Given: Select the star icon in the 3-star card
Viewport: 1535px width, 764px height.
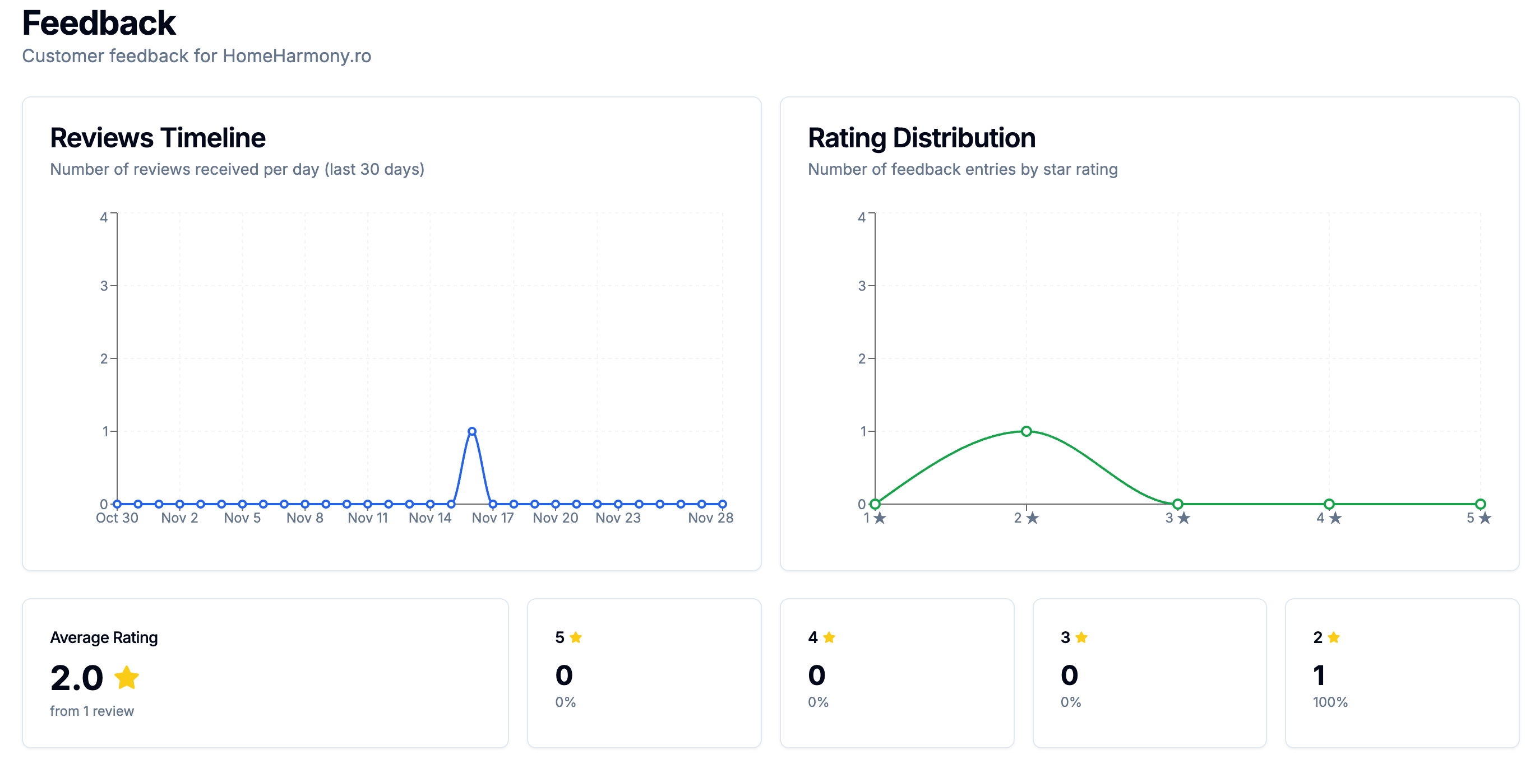Looking at the screenshot, I should pos(1081,637).
